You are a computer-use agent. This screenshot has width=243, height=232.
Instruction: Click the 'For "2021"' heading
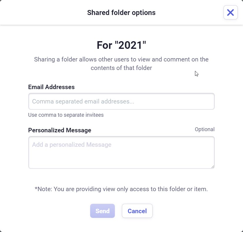pos(121,45)
